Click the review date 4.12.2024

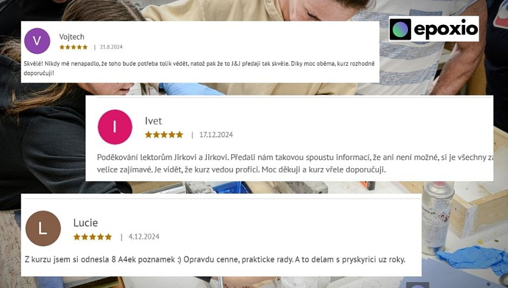click(x=144, y=237)
